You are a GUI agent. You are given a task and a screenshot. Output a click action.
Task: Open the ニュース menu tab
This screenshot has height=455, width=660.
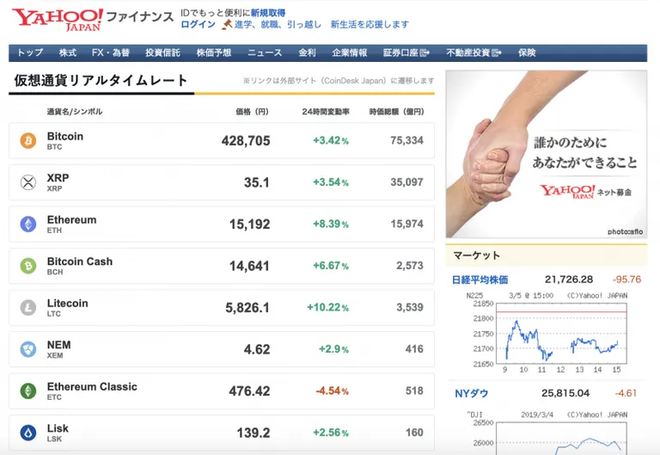[265, 52]
